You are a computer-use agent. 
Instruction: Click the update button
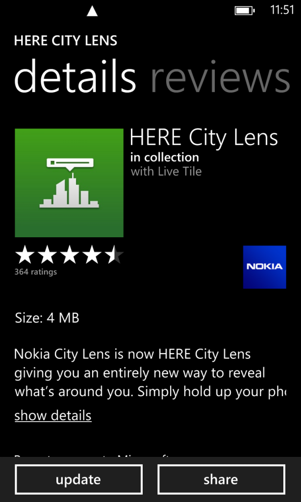click(78, 479)
